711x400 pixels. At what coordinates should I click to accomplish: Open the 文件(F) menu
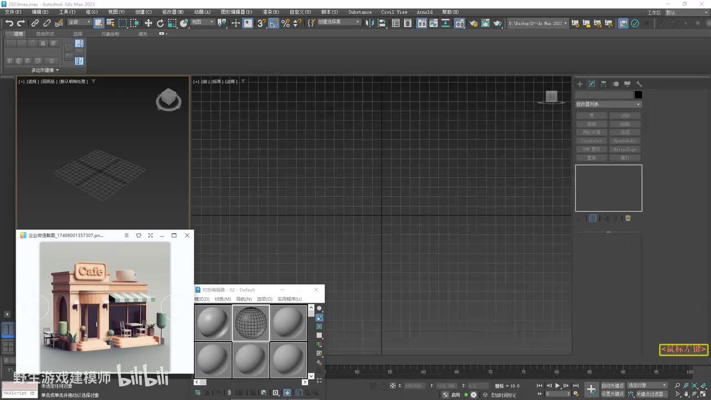(13, 12)
